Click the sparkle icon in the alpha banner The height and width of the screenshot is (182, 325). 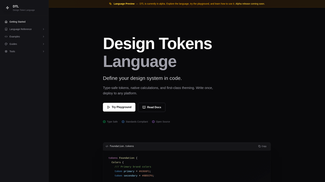[x=110, y=4]
